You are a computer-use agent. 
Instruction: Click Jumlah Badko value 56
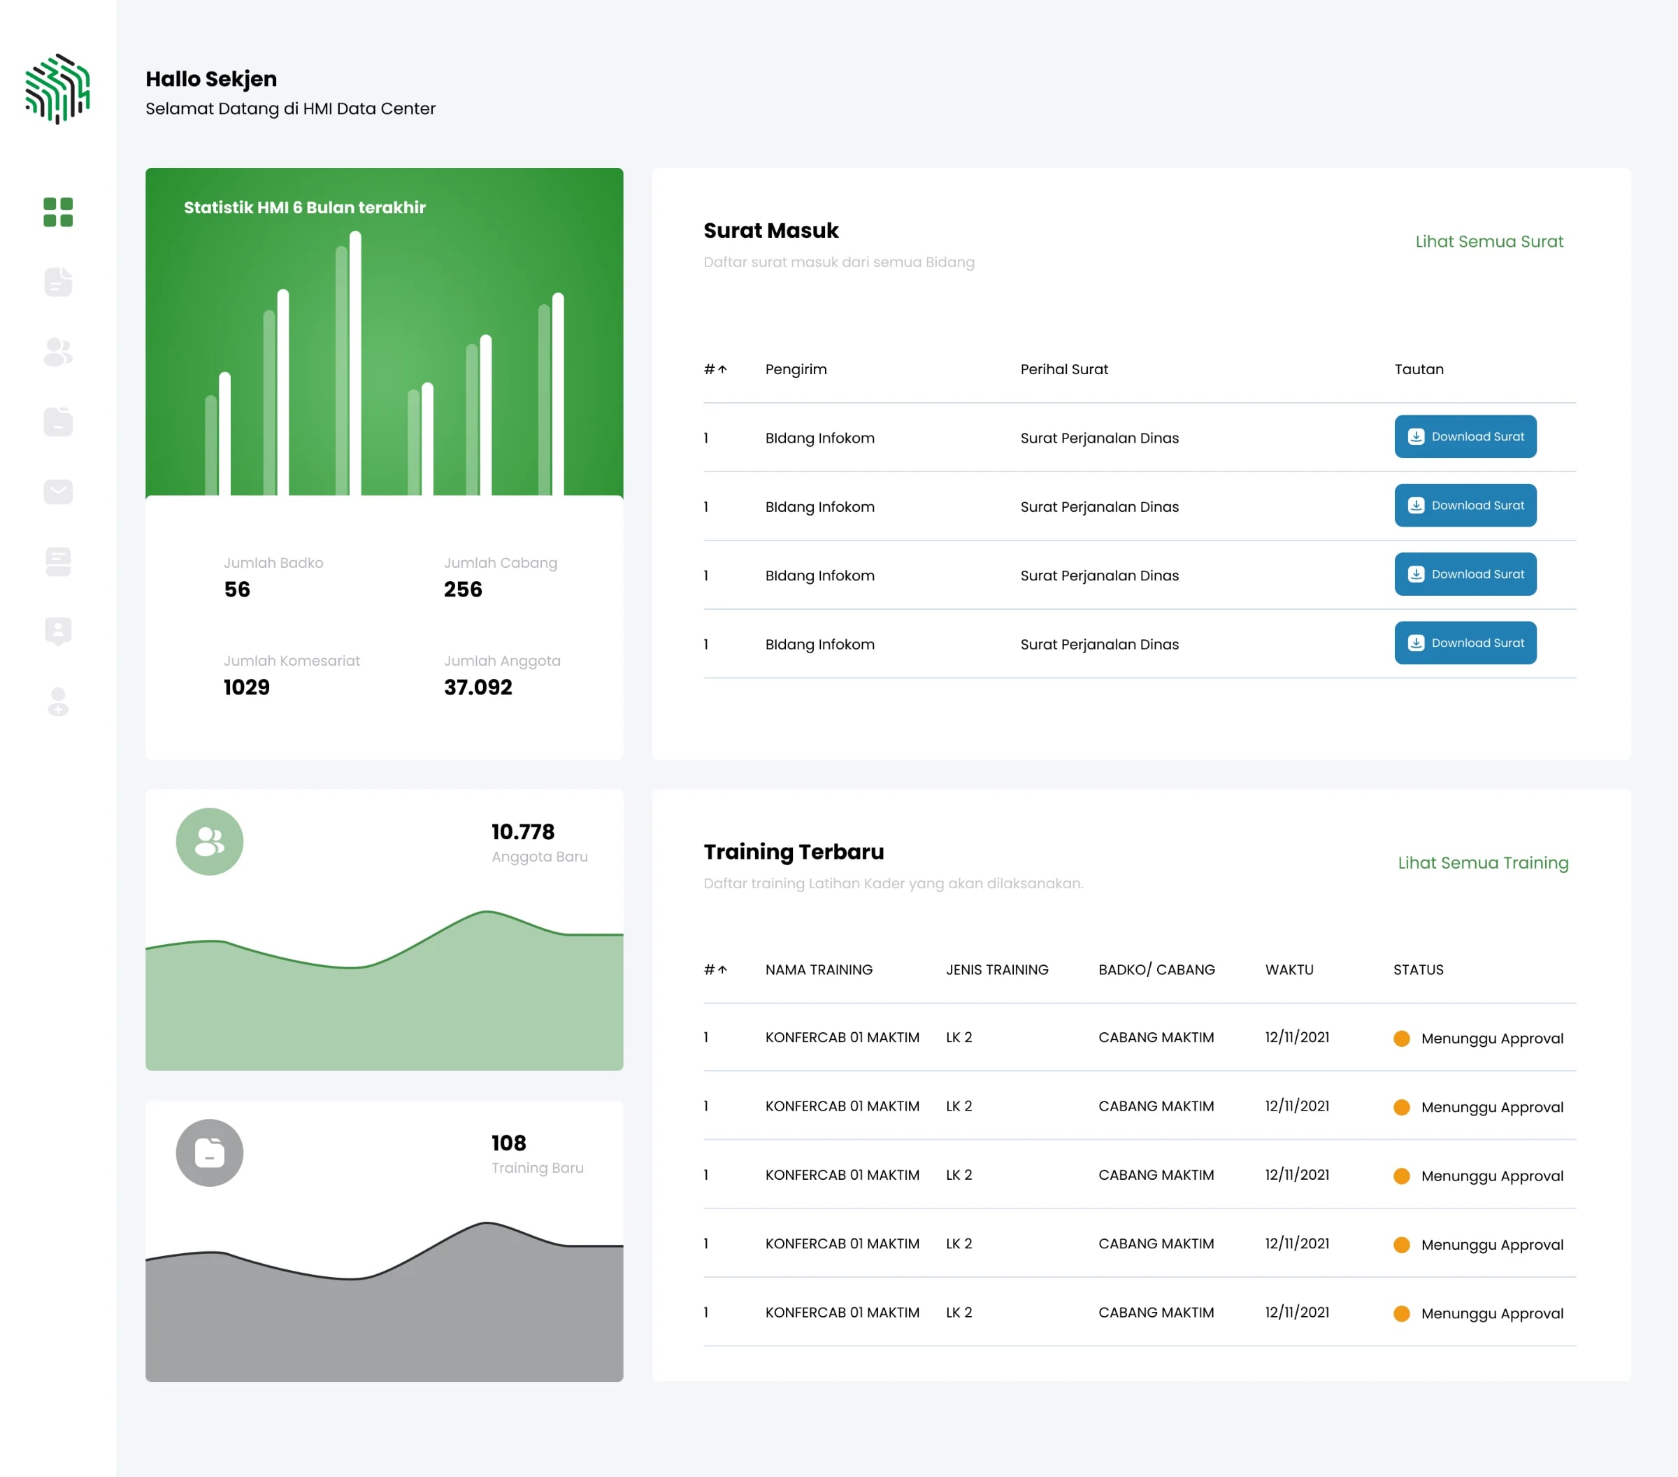[237, 590]
